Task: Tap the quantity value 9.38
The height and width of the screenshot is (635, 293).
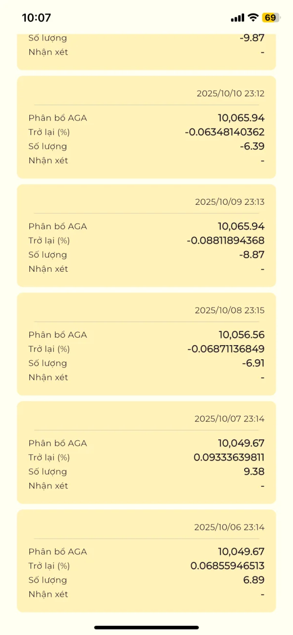Action: pyautogui.click(x=255, y=472)
